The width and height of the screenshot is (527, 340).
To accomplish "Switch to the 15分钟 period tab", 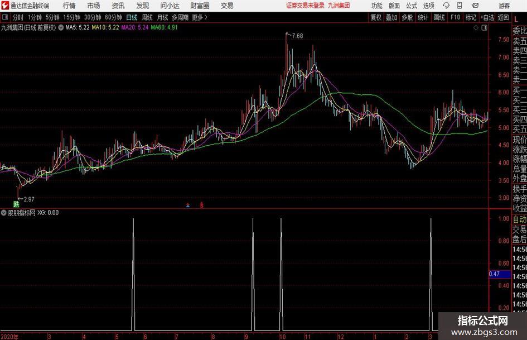I will 72,17.
